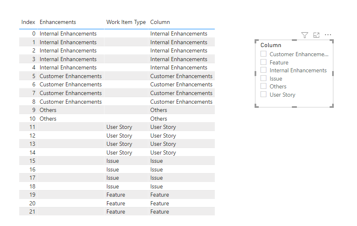Click Others in Enhancements row 10

click(x=48, y=119)
